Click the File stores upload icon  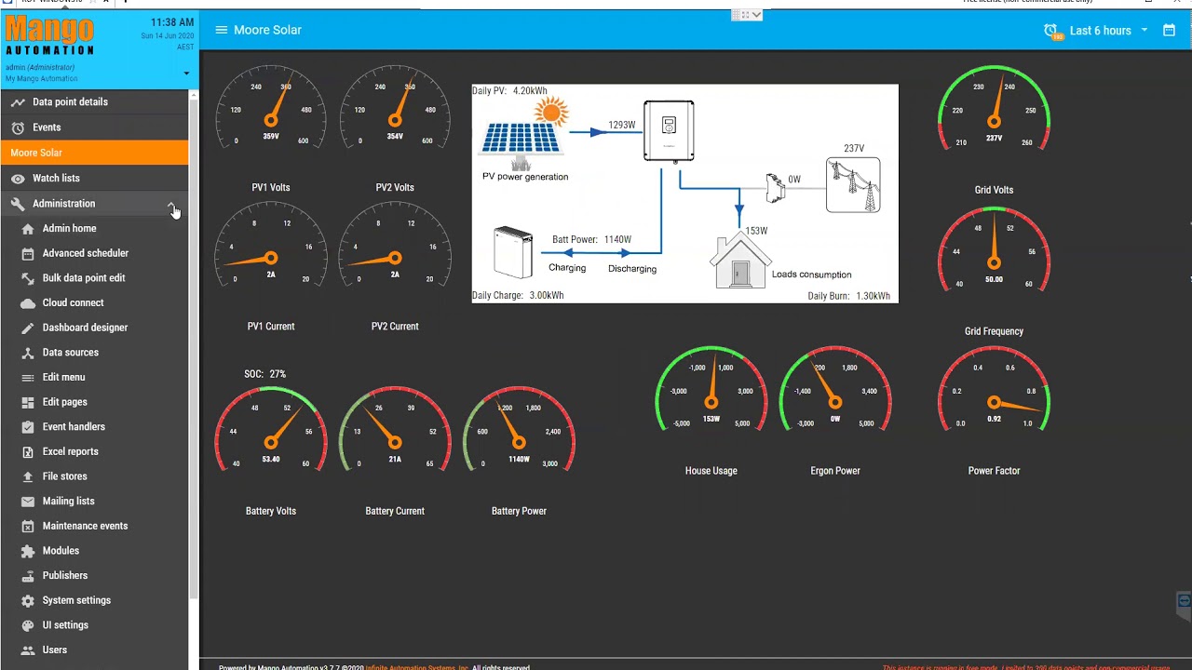(x=28, y=476)
